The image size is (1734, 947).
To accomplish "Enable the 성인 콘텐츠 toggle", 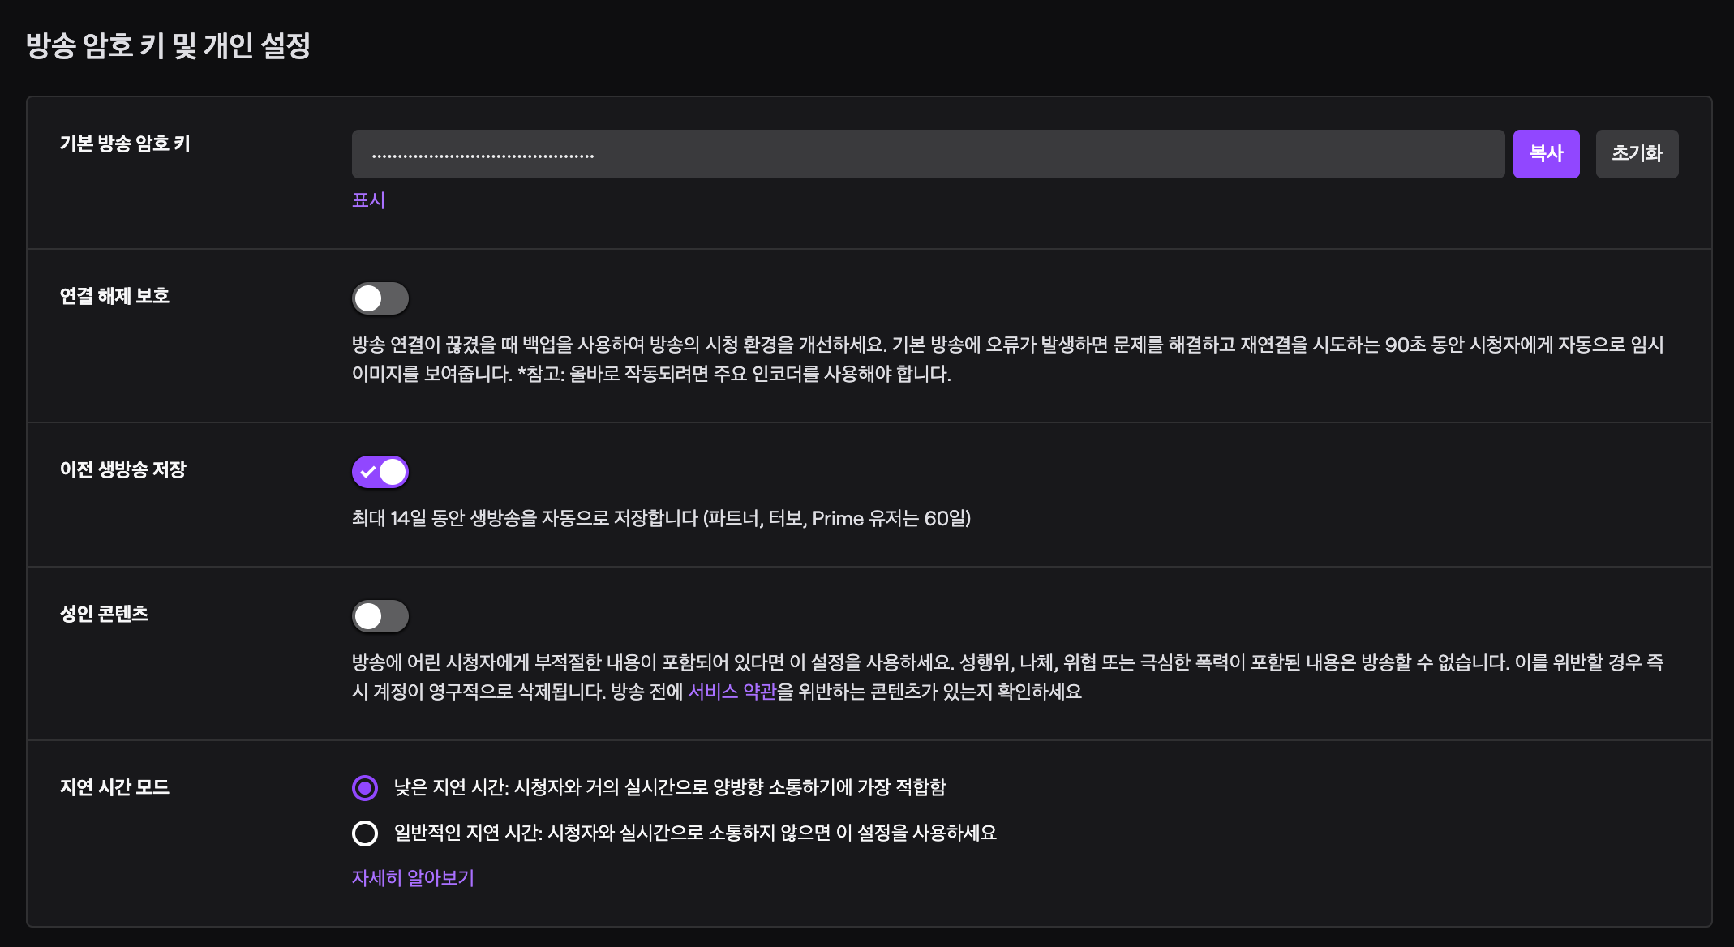I will (380, 616).
